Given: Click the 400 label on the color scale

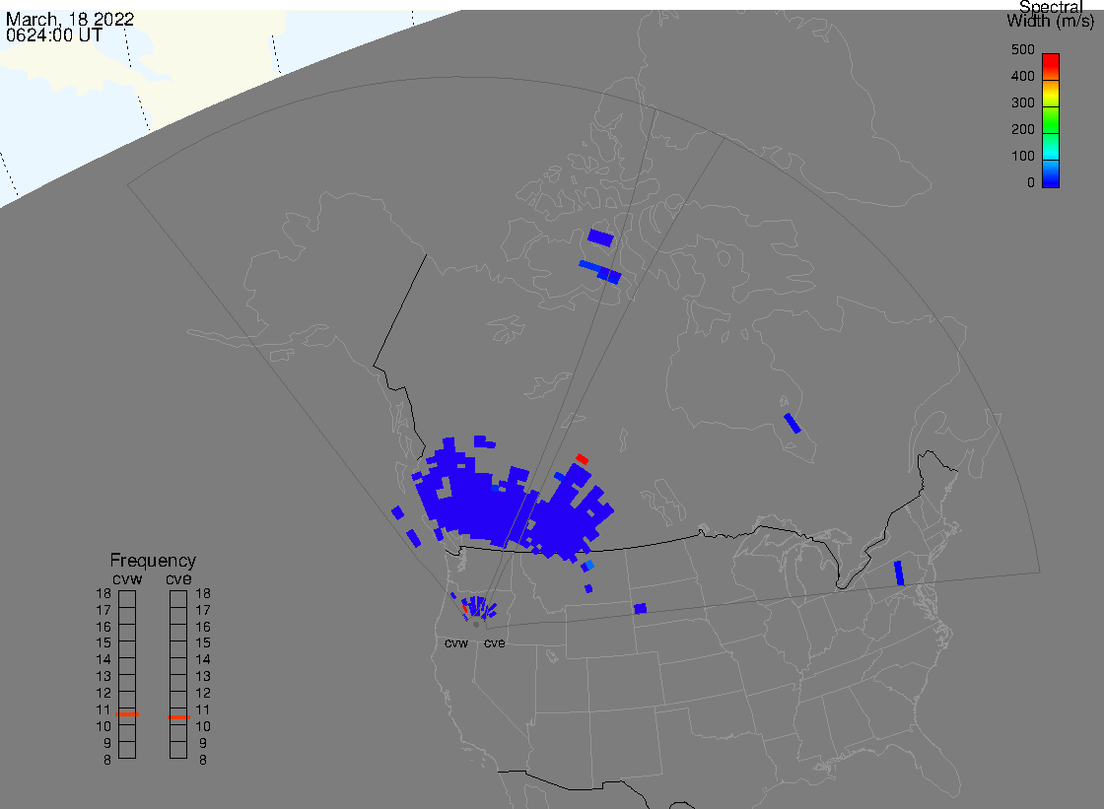Looking at the screenshot, I should click(1022, 76).
